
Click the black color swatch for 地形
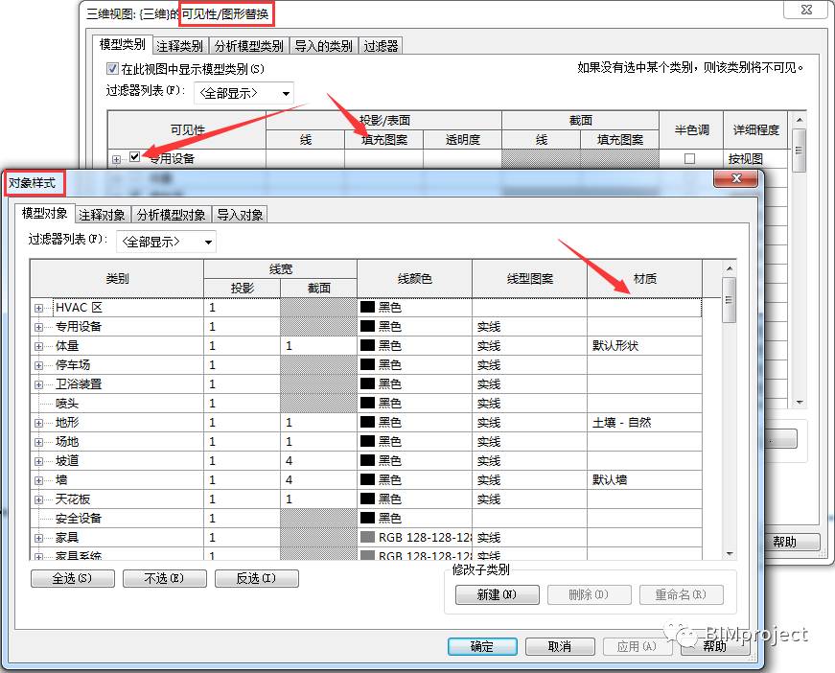click(x=367, y=422)
